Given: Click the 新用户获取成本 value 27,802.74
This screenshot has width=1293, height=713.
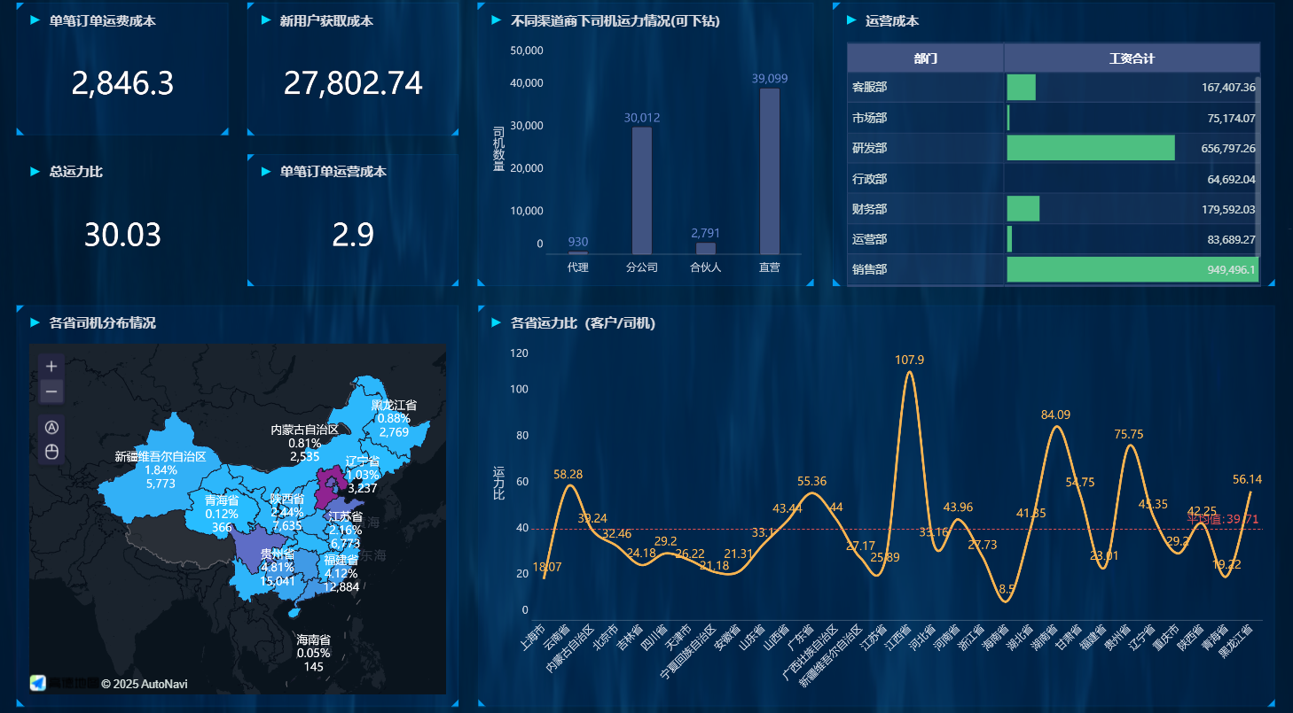Looking at the screenshot, I should pos(353,83).
